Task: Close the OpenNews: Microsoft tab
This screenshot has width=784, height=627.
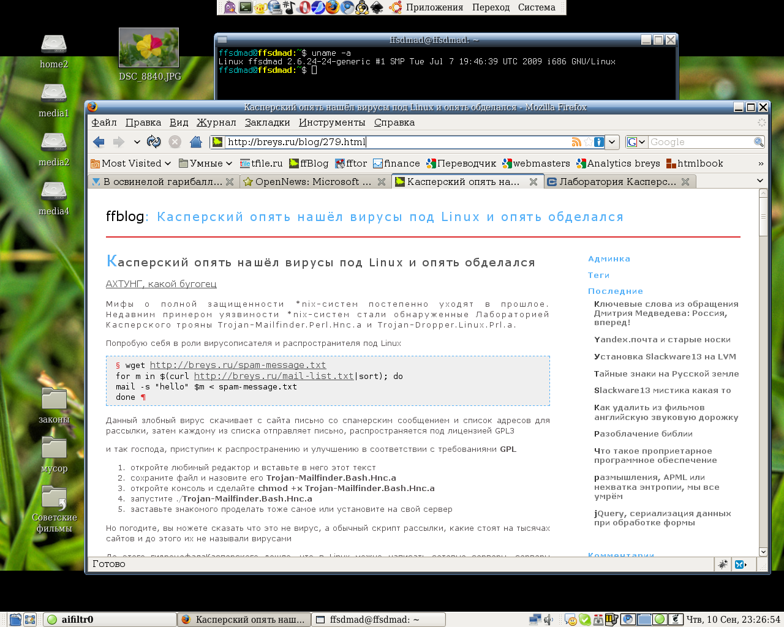Action: click(381, 182)
